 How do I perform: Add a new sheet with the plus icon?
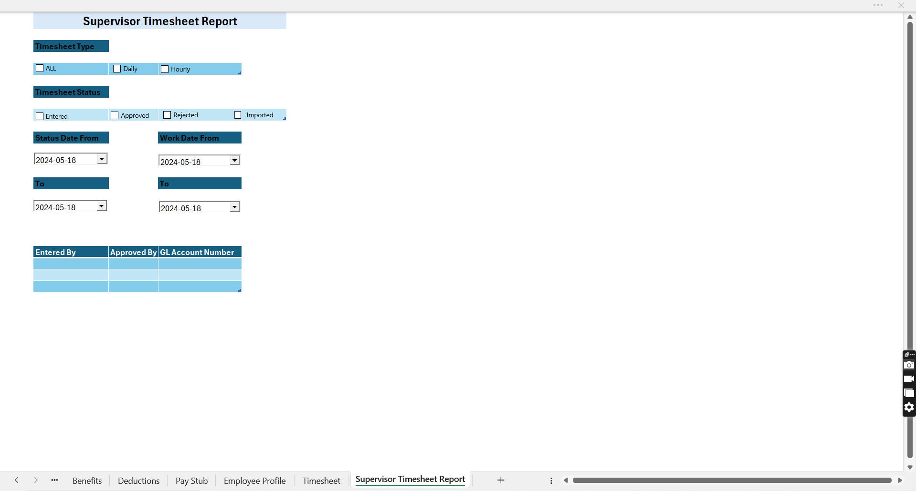click(500, 480)
